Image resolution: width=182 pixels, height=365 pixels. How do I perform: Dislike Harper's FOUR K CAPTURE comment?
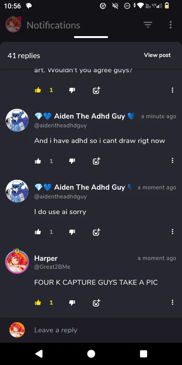(72, 302)
